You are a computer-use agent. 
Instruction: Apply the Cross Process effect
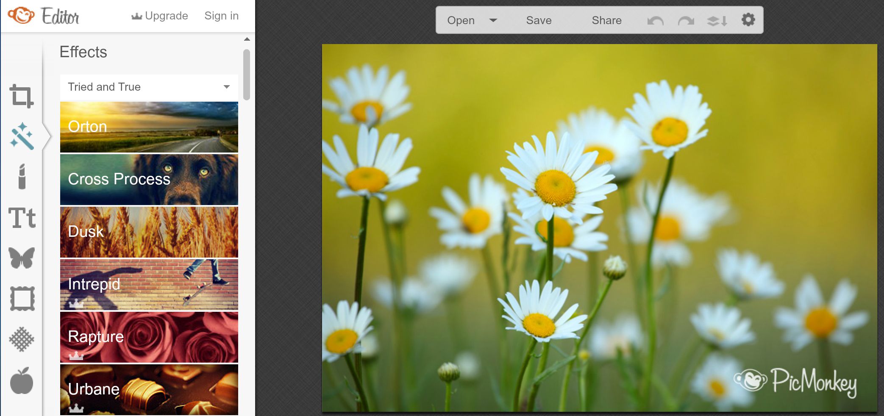click(149, 180)
